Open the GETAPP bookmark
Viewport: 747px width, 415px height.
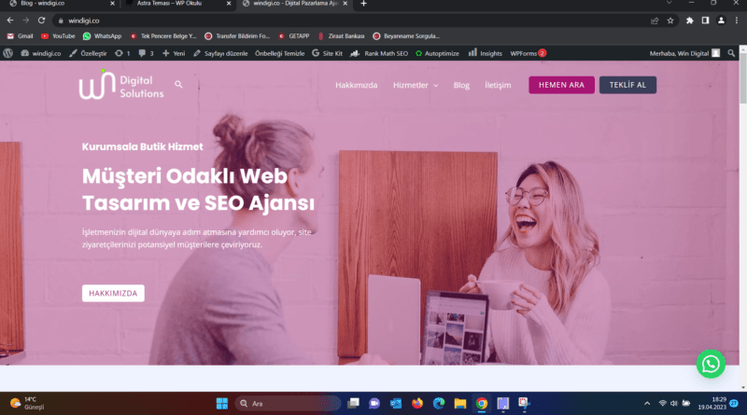click(x=294, y=36)
